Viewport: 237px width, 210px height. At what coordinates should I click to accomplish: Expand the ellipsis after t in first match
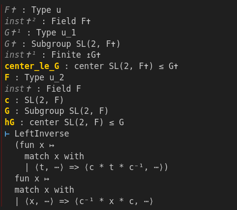(57, 168)
